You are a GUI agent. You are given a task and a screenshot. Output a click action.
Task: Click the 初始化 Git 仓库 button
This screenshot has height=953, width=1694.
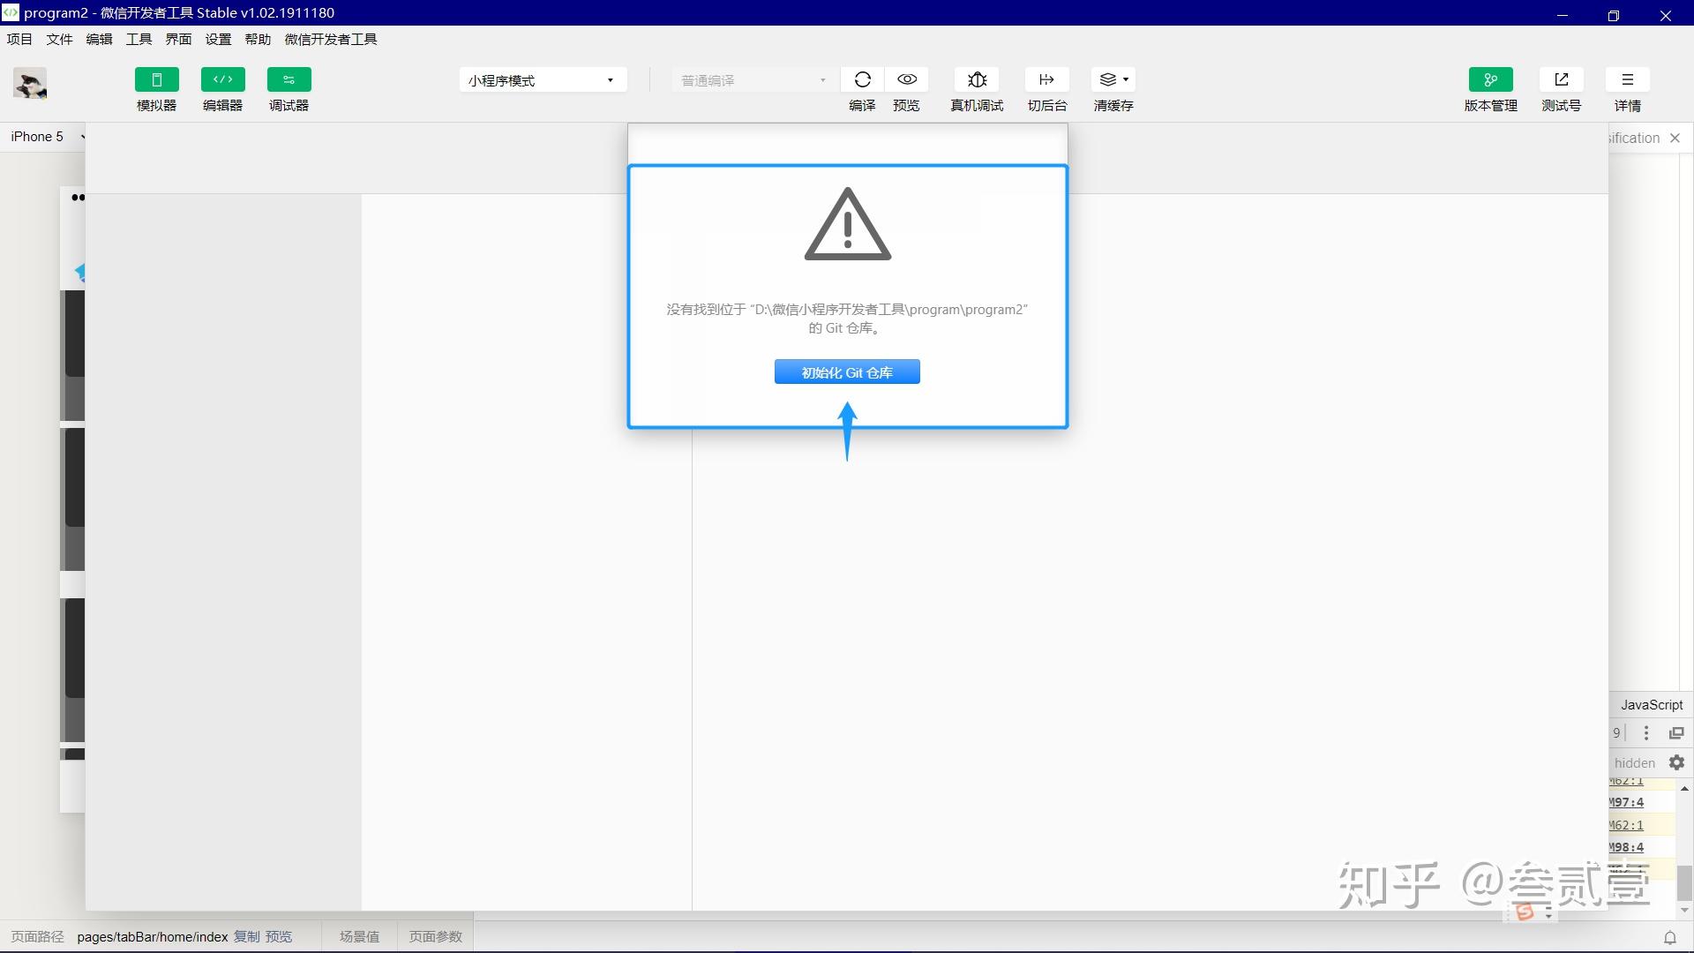(x=847, y=372)
